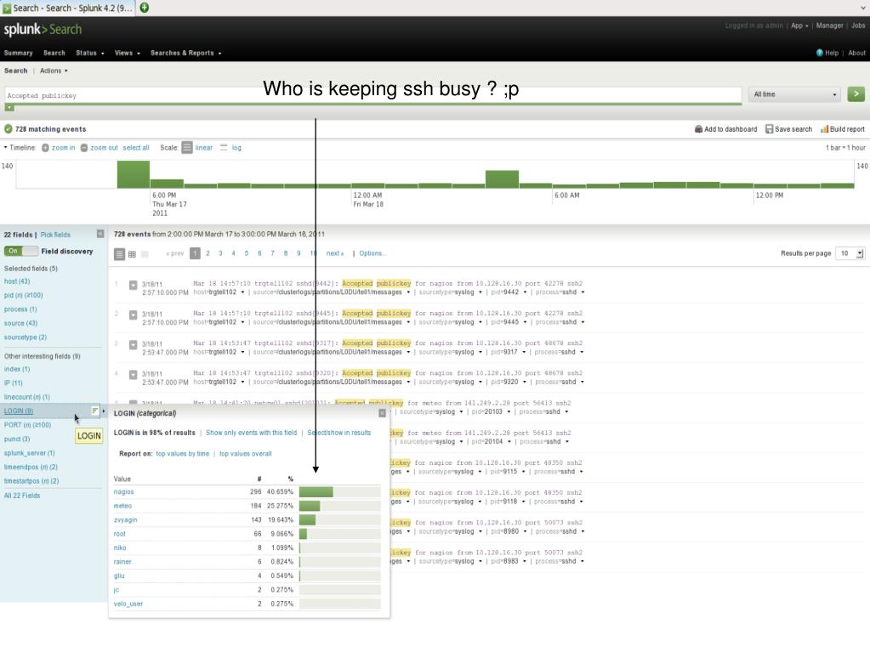Open the All time range dropdown
The image size is (870, 652).
(x=794, y=94)
